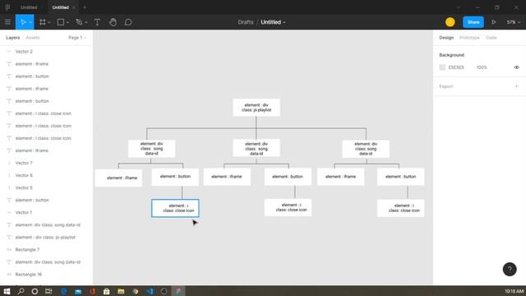Switch to the Prototype tab

469,38
